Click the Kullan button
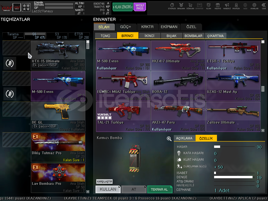Image resolution: width=268 pixels, height=201 pixels. click(x=108, y=189)
